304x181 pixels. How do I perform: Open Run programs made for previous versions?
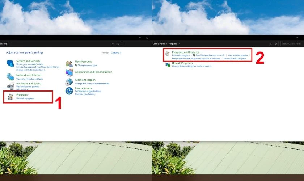pyautogui.click(x=196, y=58)
